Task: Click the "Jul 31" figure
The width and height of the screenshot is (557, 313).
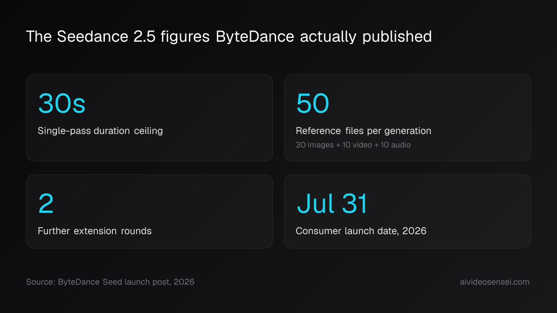Action: pyautogui.click(x=332, y=204)
